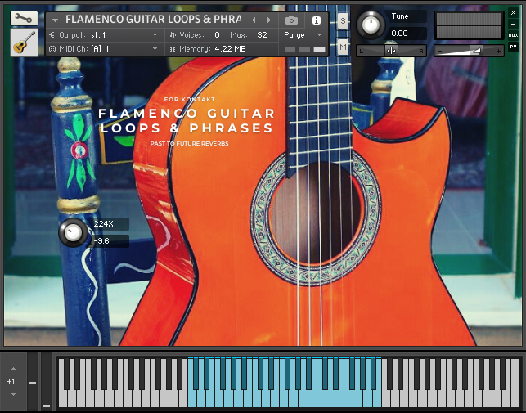Image resolution: width=526 pixels, height=413 pixels.
Task: Increase volume with the plus sign
Action: click(x=498, y=51)
